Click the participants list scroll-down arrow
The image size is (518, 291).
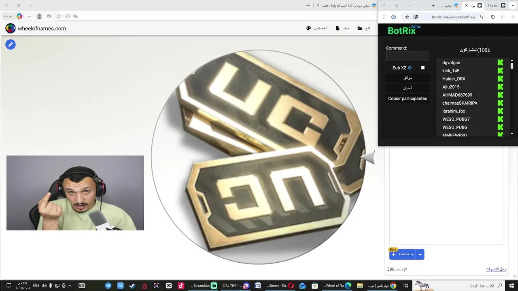[x=512, y=134]
